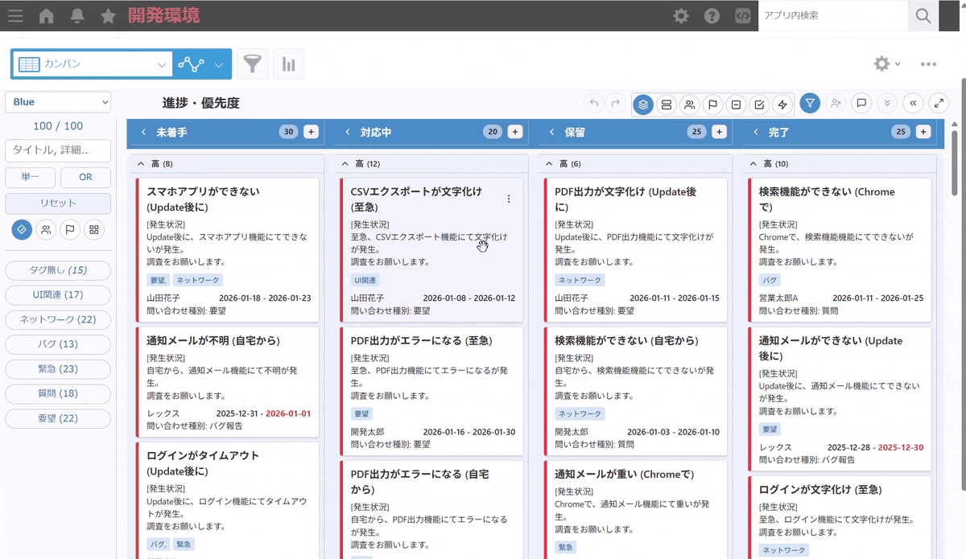Click the リセット button in the sidebar
Image resolution: width=966 pixels, height=559 pixels.
click(57, 203)
